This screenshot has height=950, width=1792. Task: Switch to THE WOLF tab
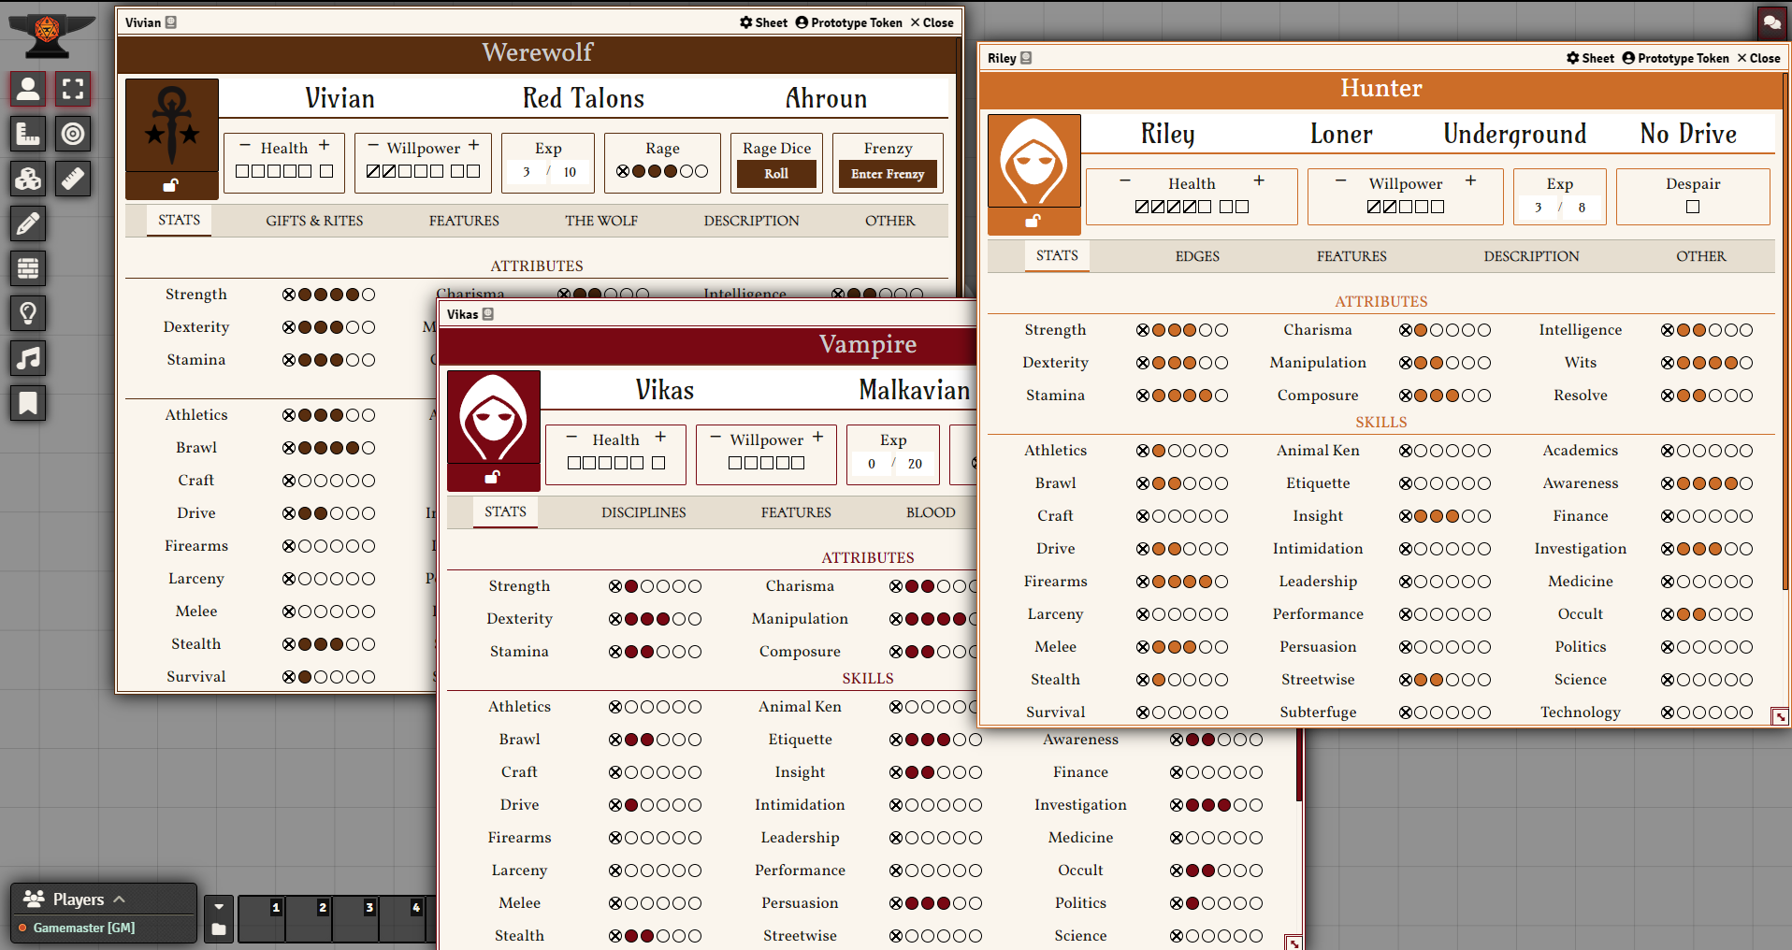pos(601,221)
